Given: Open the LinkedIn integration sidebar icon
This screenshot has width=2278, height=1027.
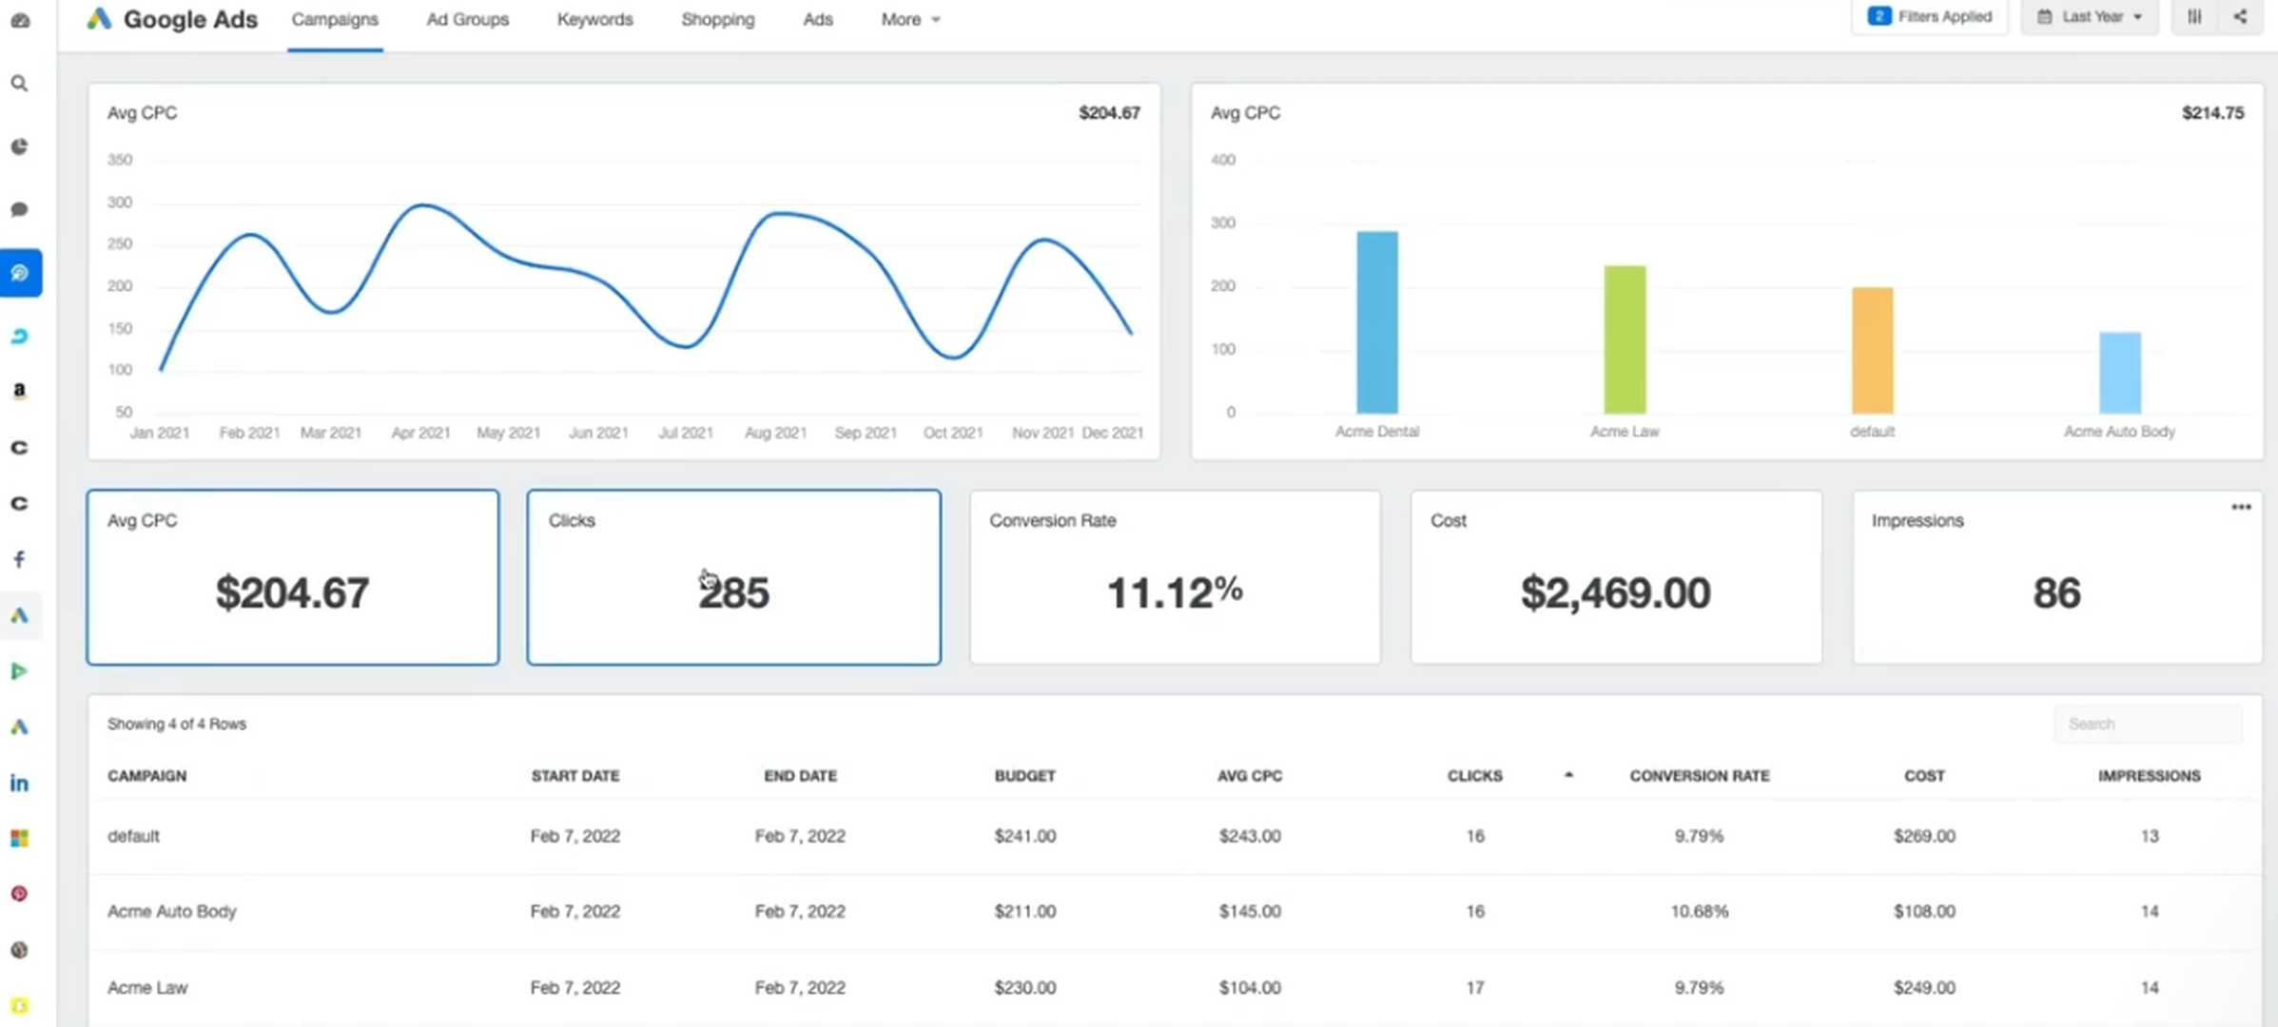Looking at the screenshot, I should (x=19, y=783).
